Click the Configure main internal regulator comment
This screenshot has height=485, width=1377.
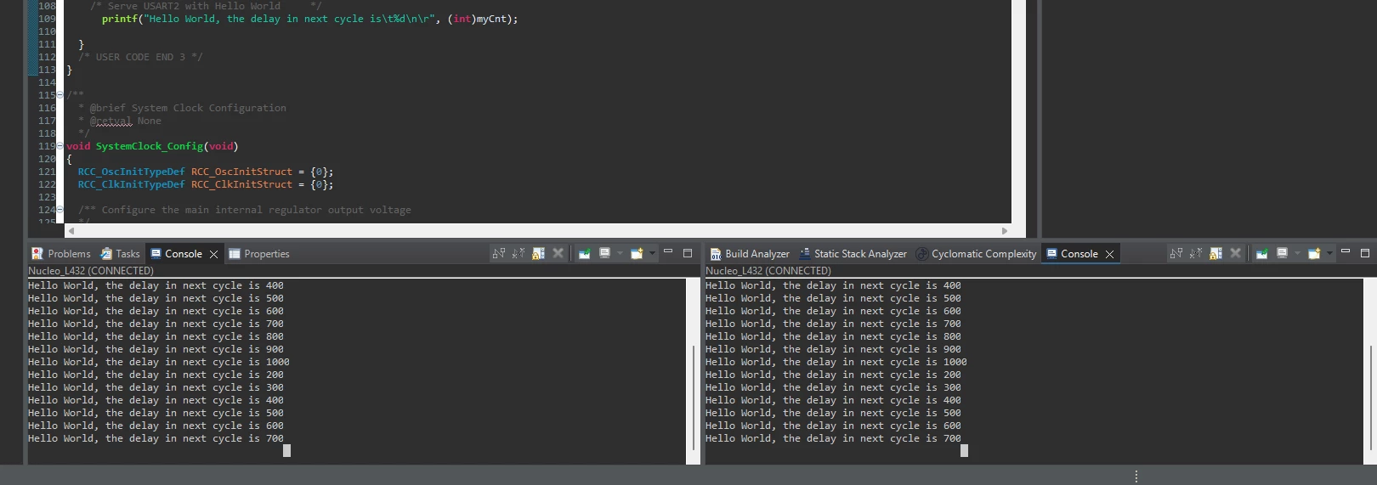click(245, 210)
